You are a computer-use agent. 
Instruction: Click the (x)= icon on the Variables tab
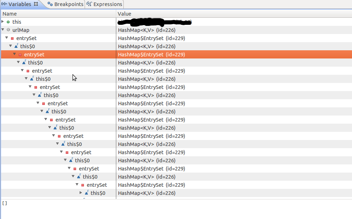point(5,5)
